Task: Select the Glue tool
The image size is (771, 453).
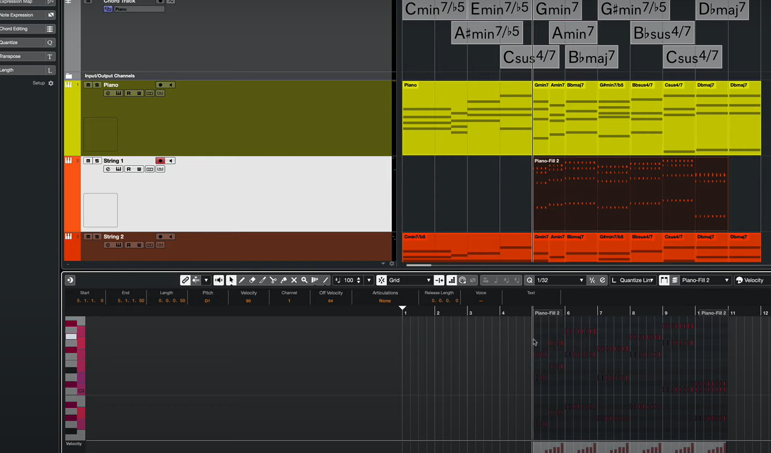Action: 284,280
